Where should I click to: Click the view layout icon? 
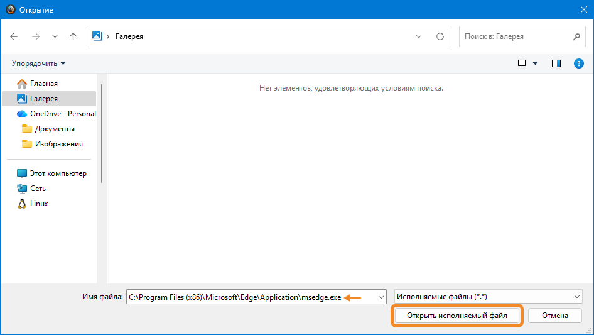tap(521, 63)
